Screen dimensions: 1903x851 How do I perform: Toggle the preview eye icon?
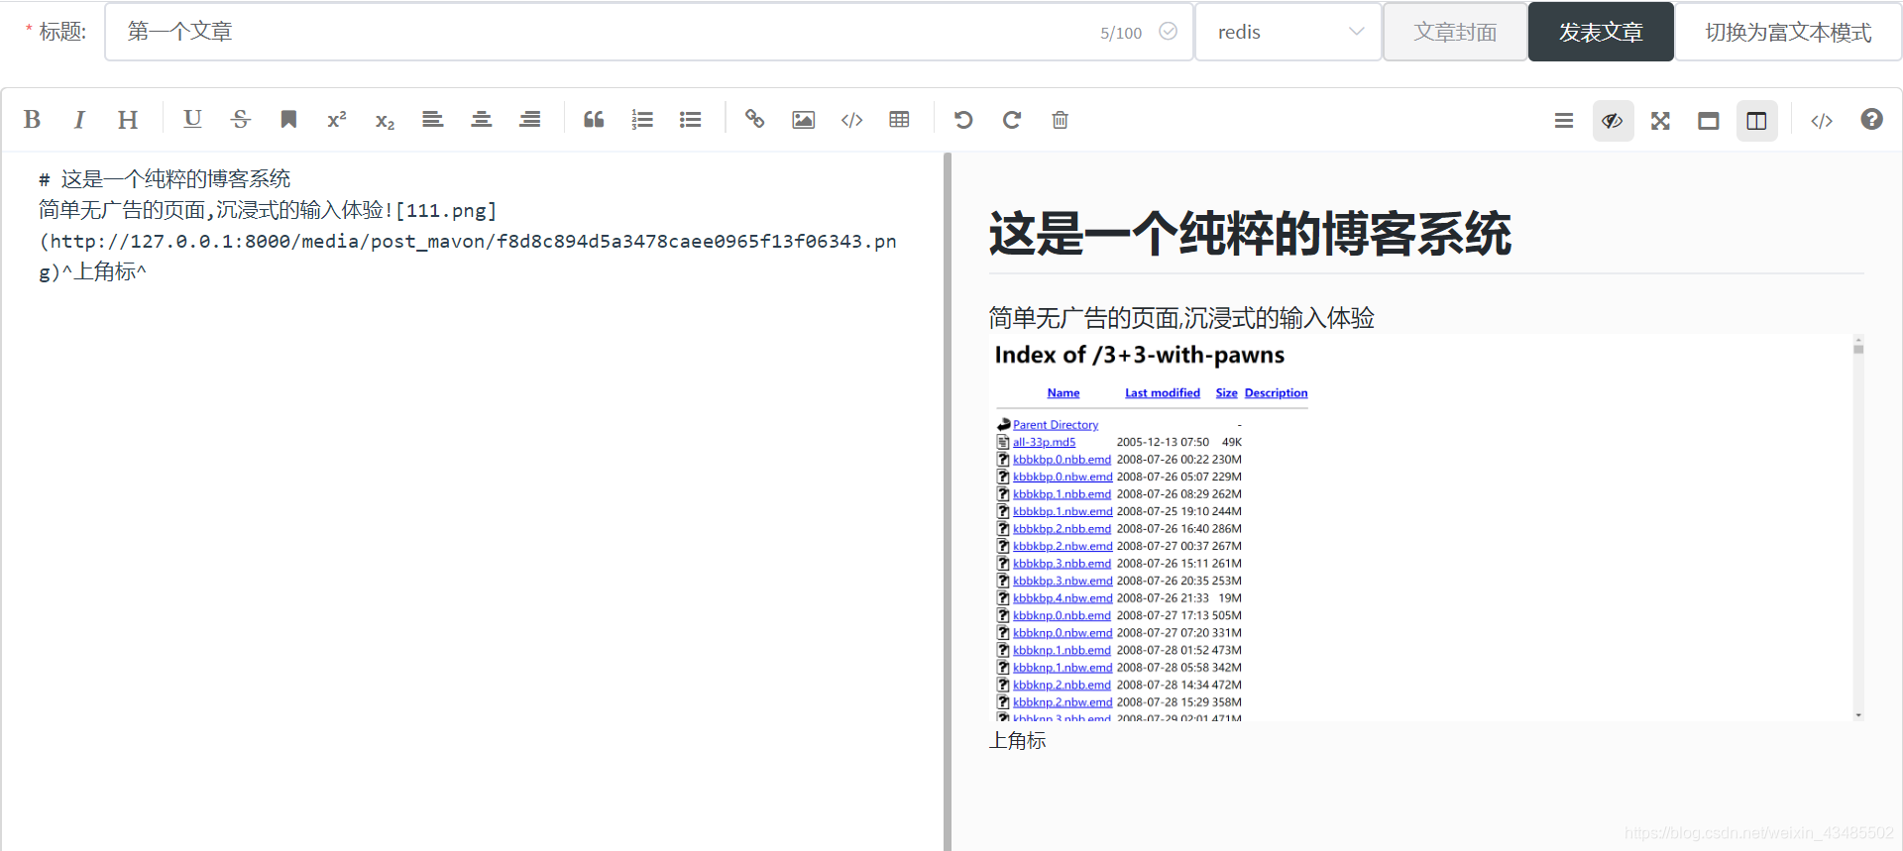(x=1614, y=121)
